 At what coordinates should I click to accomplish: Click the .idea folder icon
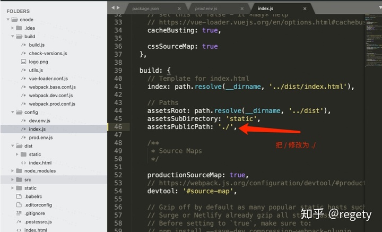click(x=19, y=28)
